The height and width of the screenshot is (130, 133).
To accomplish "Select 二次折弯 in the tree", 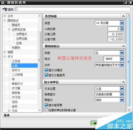I will tap(17, 75).
